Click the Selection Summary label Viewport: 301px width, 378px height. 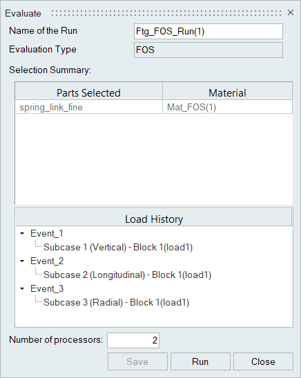tap(50, 70)
